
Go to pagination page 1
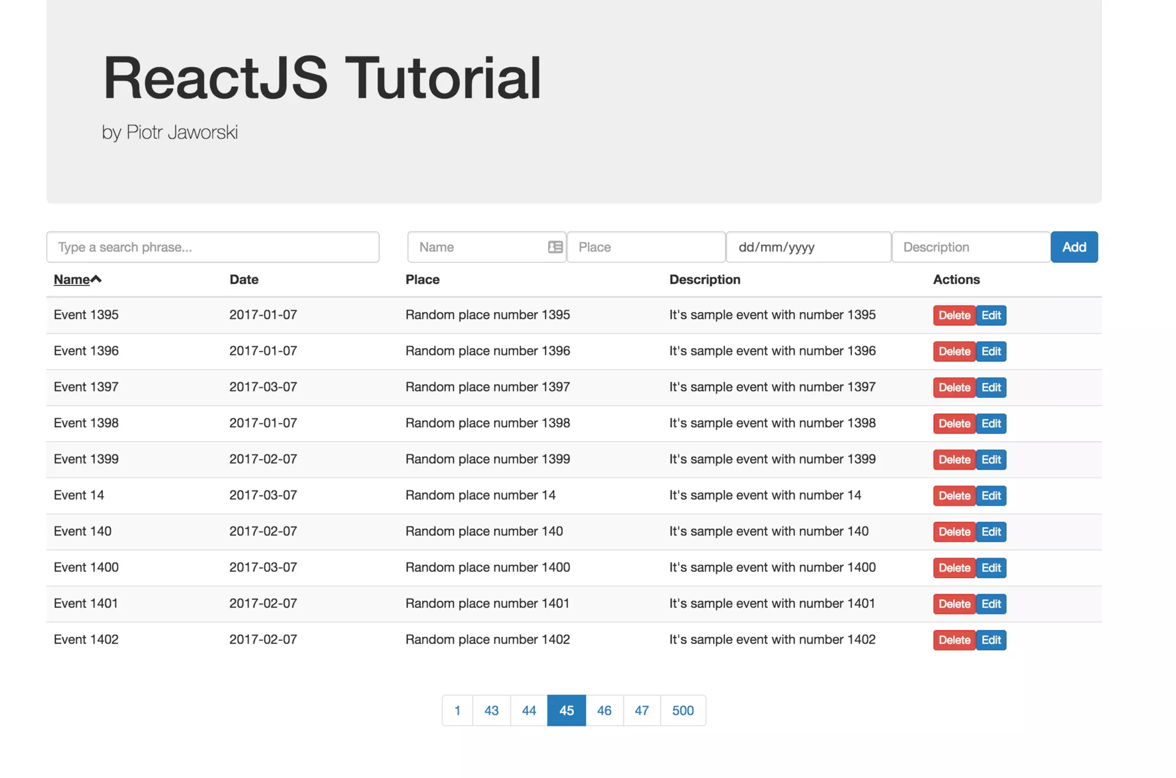(x=457, y=710)
